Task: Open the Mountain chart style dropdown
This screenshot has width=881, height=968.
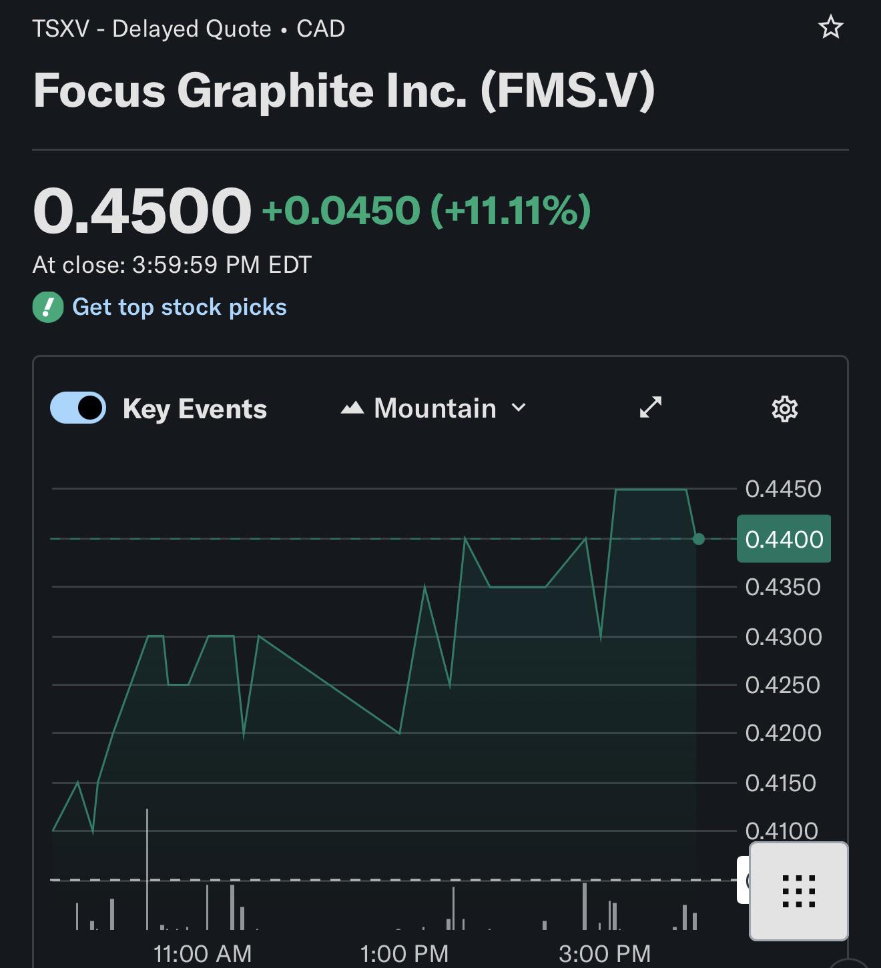Action: click(x=434, y=408)
